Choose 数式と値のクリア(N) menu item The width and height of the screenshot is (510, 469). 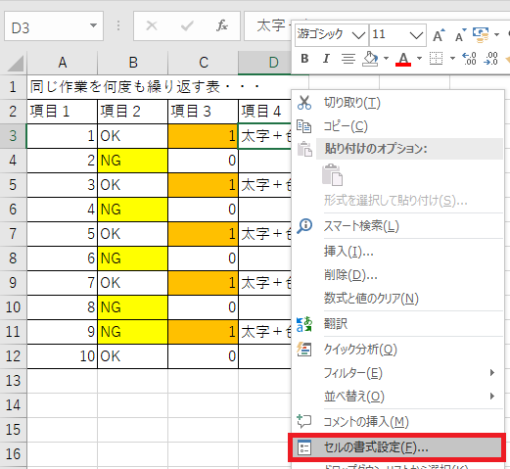pyautogui.click(x=397, y=298)
